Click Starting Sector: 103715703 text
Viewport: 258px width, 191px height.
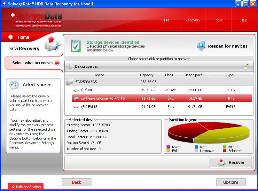pyautogui.click(x=89, y=125)
